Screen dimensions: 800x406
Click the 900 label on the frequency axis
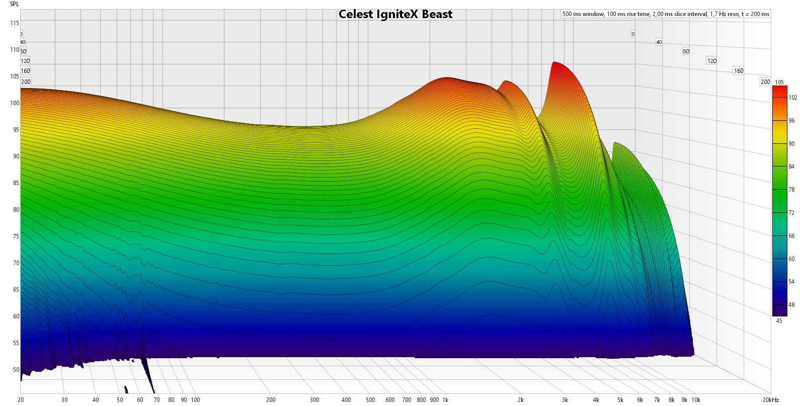(434, 400)
